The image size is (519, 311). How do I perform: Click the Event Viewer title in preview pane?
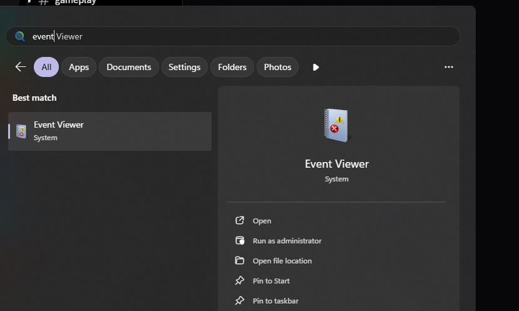coord(337,164)
